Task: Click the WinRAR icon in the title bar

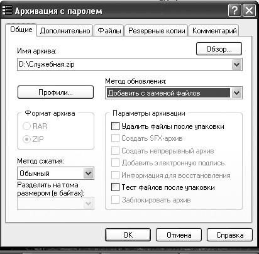Action: click(7, 10)
